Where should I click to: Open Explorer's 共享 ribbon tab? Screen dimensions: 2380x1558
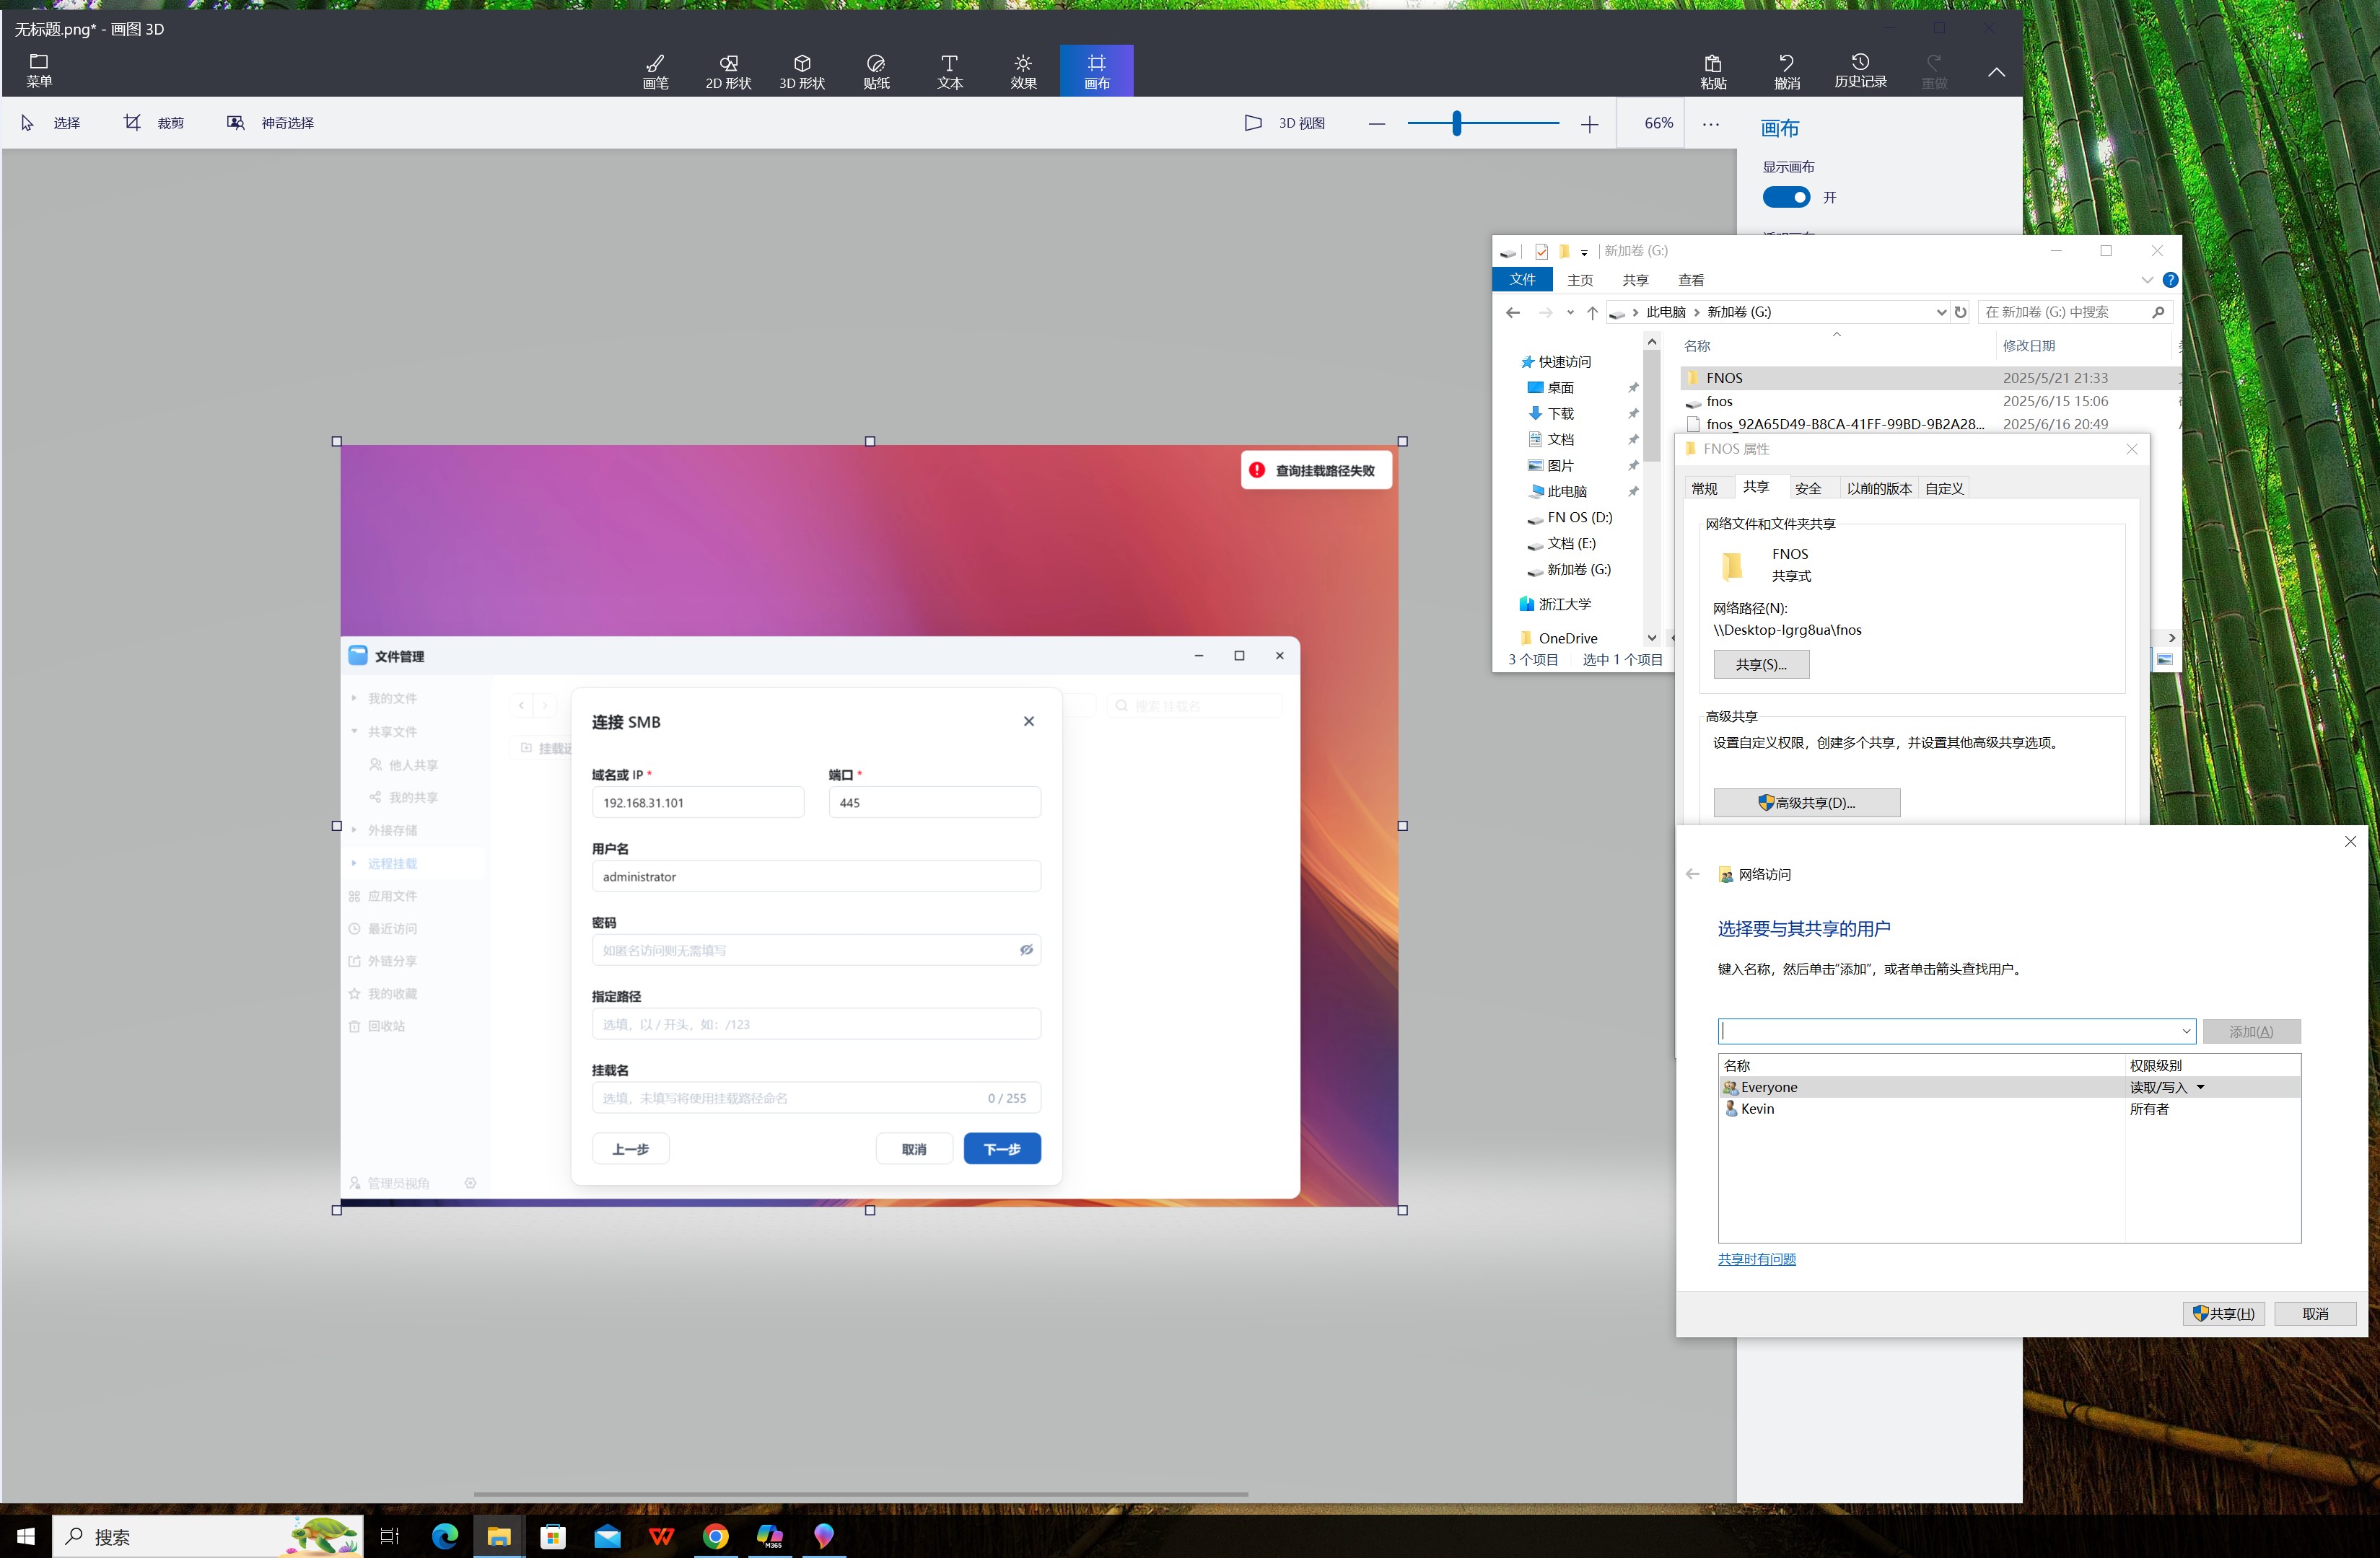(1635, 280)
